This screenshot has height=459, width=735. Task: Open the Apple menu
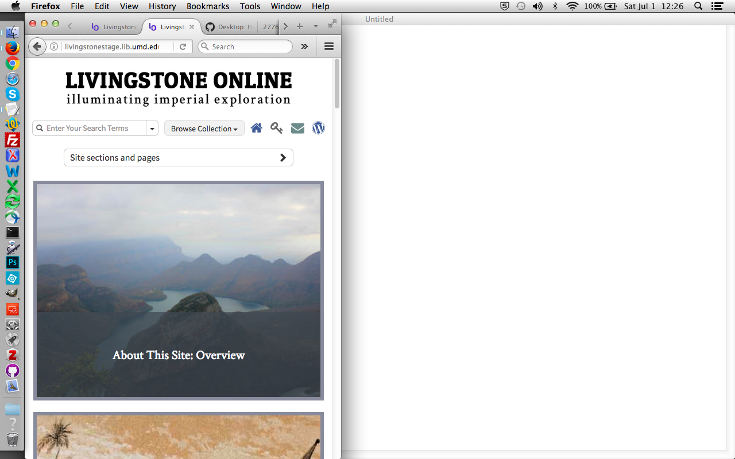[16, 6]
